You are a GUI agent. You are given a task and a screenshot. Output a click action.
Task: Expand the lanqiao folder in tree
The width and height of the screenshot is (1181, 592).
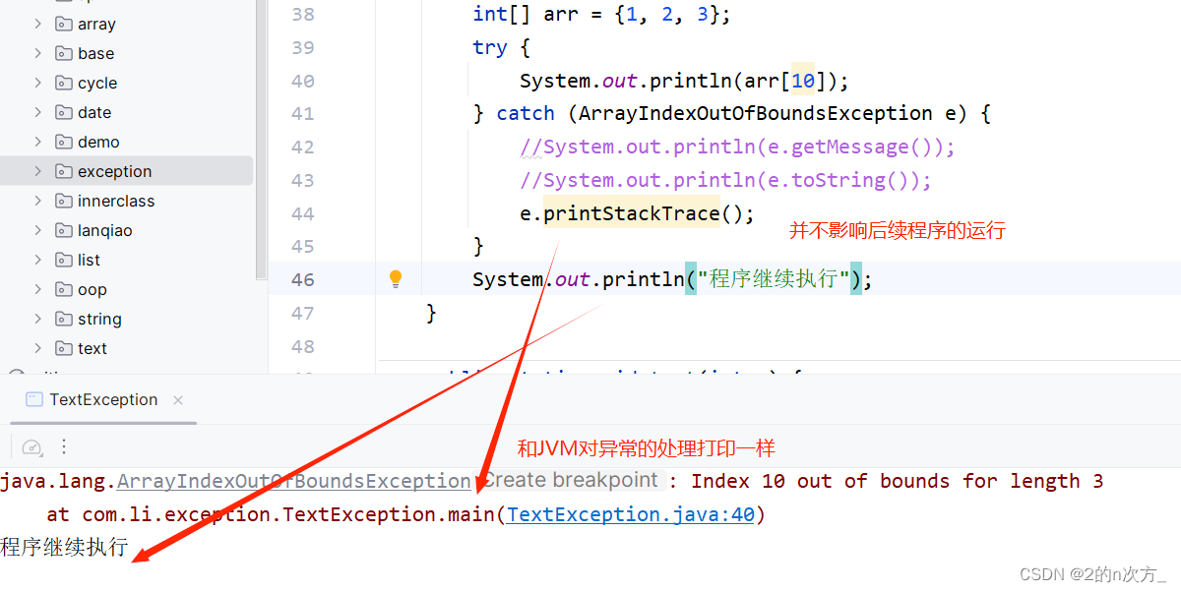coord(37,230)
